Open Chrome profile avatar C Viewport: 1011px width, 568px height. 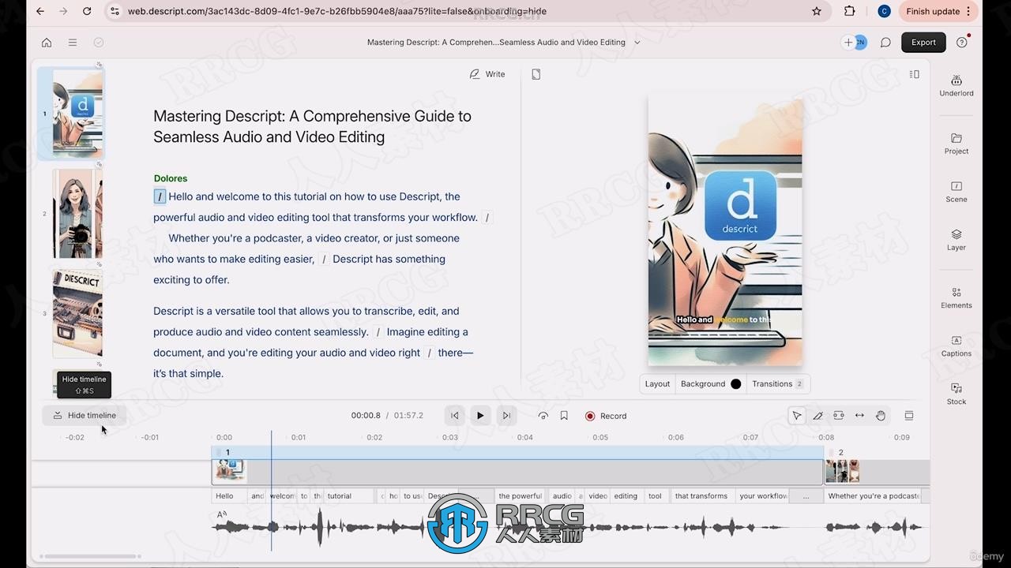coord(884,11)
